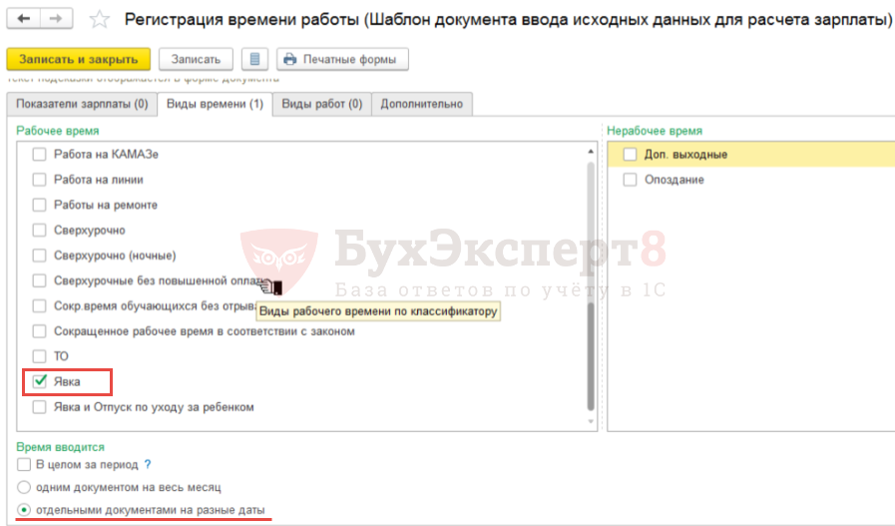The width and height of the screenshot is (895, 526).
Task: Click the document report icon button
Action: (255, 60)
